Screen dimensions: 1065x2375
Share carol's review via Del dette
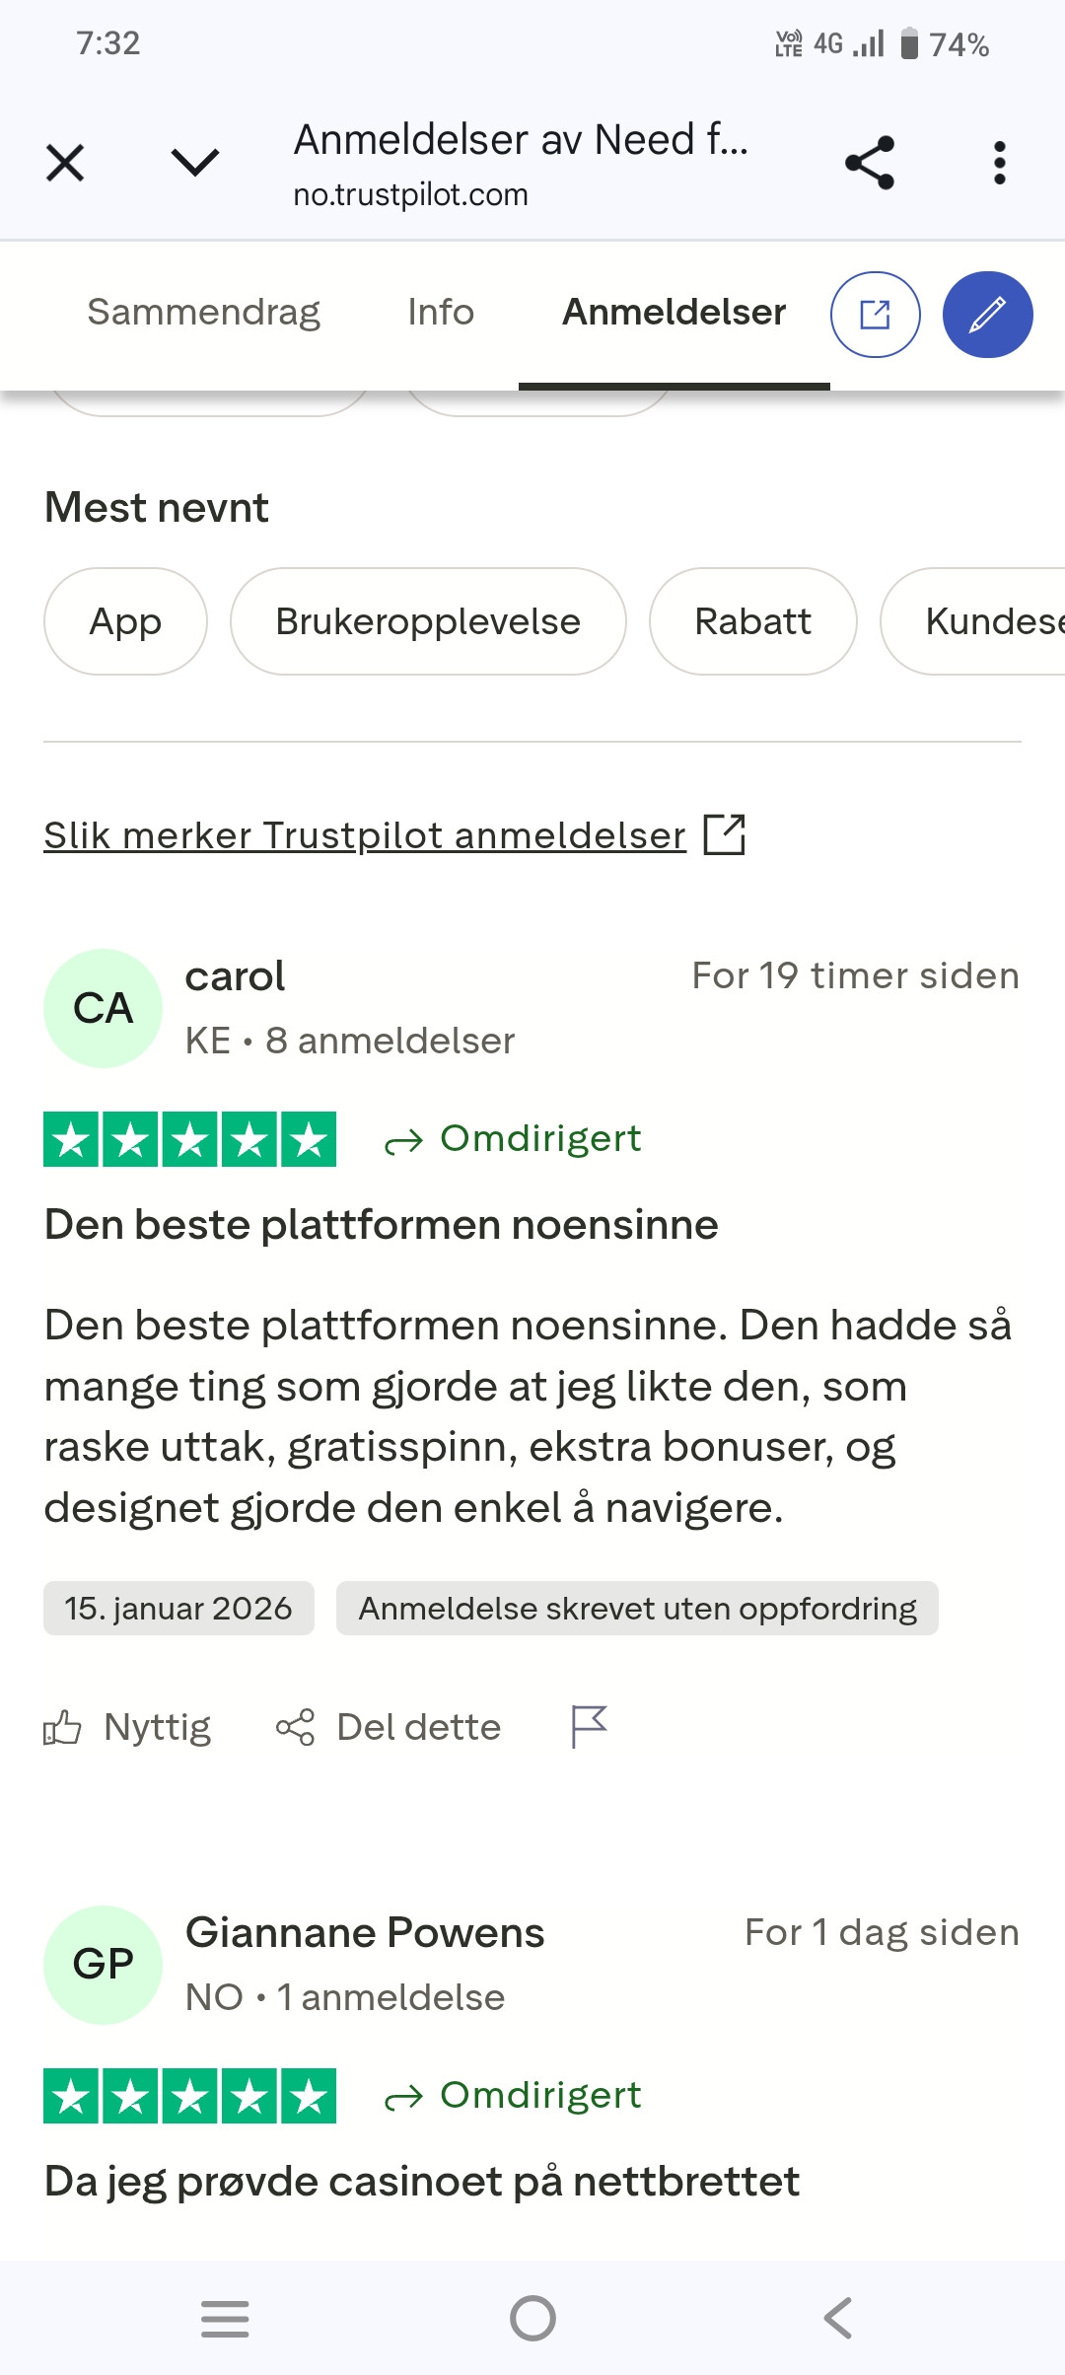point(389,1727)
